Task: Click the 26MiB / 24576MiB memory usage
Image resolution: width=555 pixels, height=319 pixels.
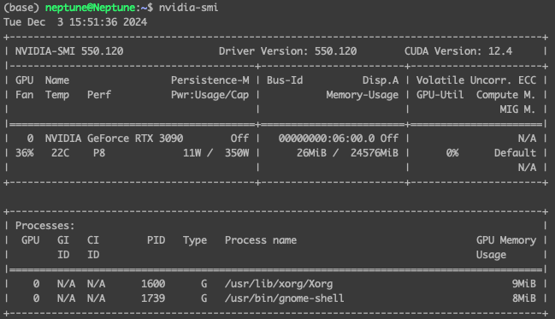Action: pyautogui.click(x=347, y=153)
